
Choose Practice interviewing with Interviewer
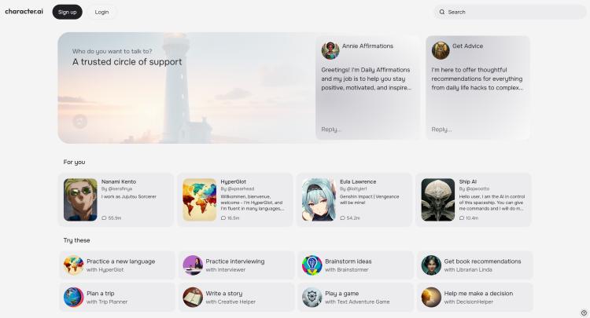click(236, 265)
